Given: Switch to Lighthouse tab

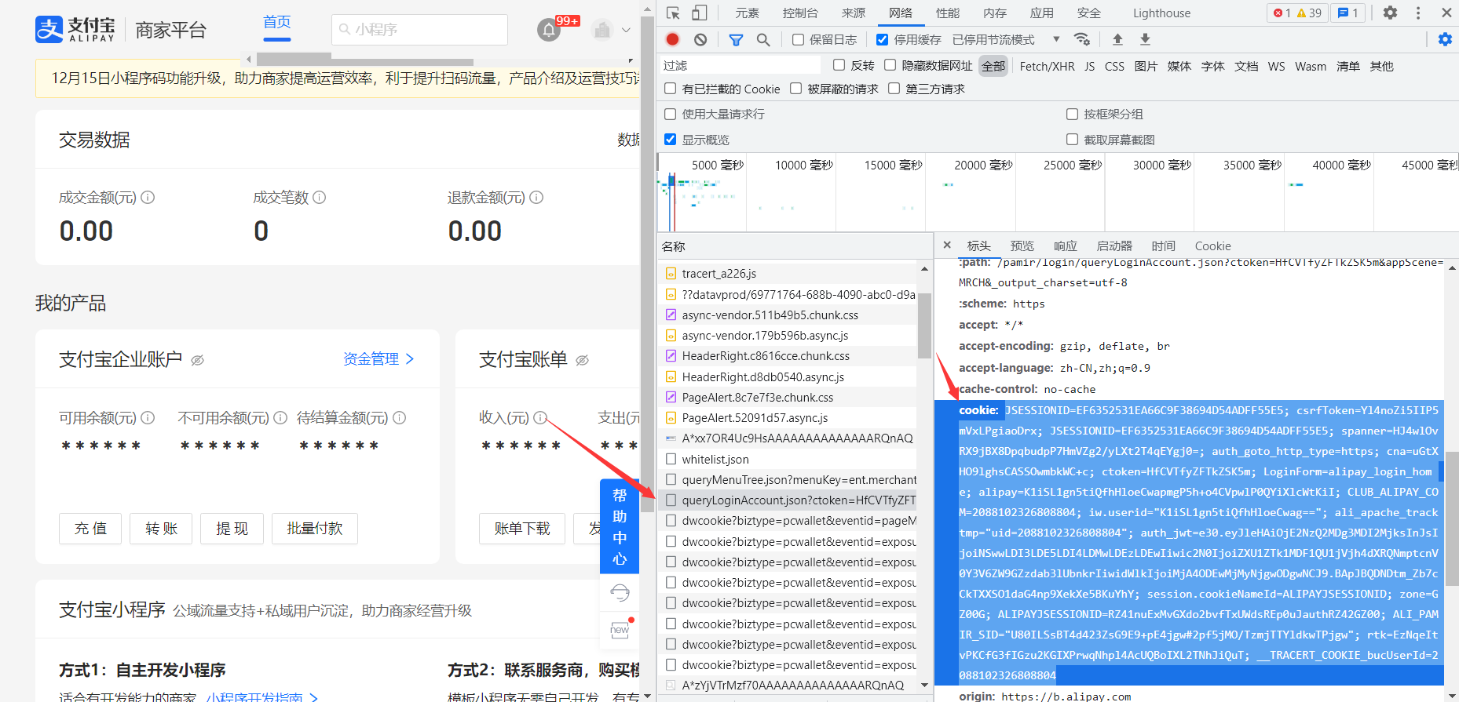Looking at the screenshot, I should point(1161,13).
